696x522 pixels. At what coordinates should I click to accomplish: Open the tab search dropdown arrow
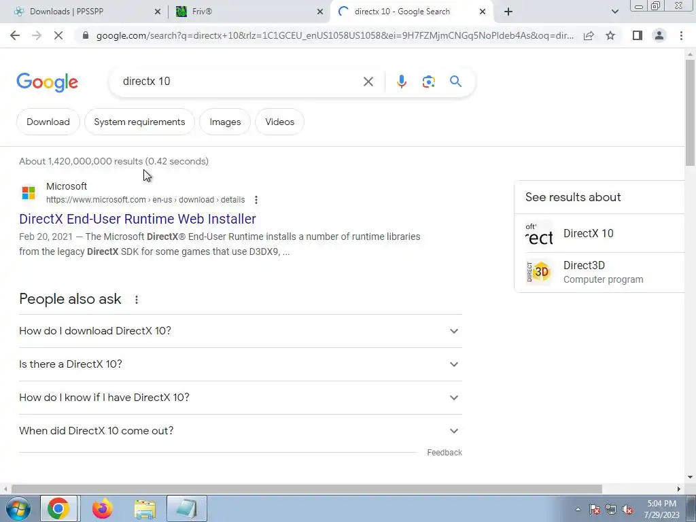coord(614,12)
